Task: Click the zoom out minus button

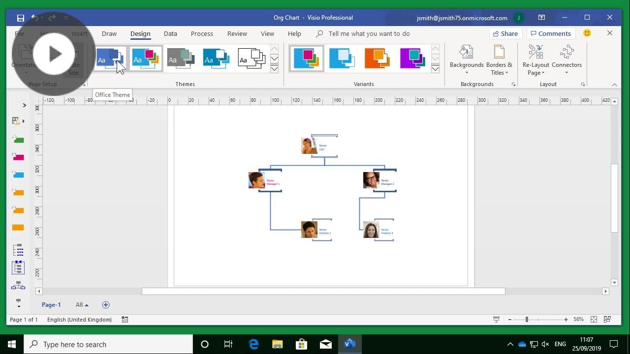Action: [509, 320]
